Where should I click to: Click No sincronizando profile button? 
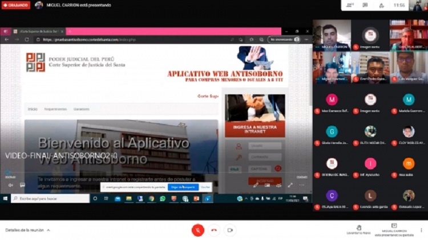pos(284,39)
